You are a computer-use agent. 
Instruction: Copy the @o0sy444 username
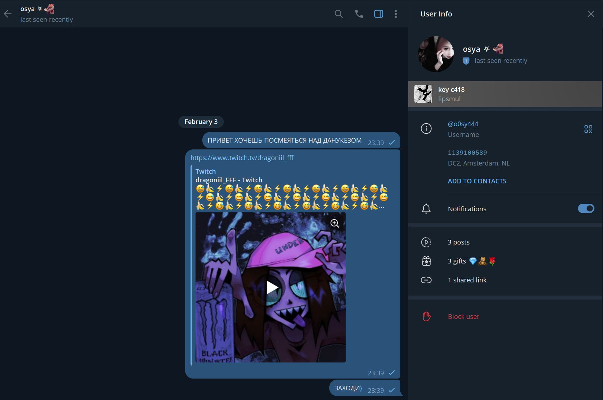pyautogui.click(x=463, y=124)
